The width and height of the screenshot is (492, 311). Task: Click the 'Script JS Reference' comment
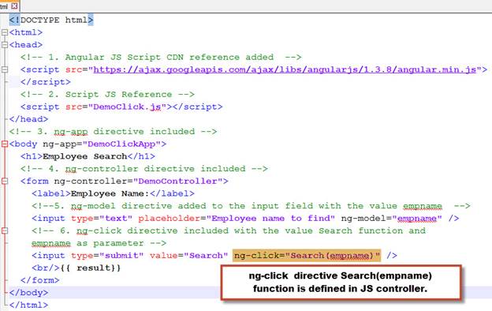tap(107, 94)
